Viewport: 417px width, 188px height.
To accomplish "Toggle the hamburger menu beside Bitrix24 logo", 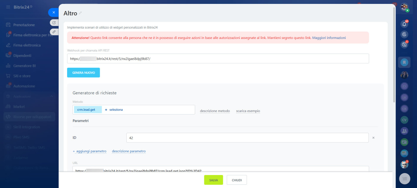I will (8, 7).
